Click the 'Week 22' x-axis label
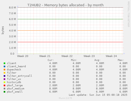 pos(67,56)
